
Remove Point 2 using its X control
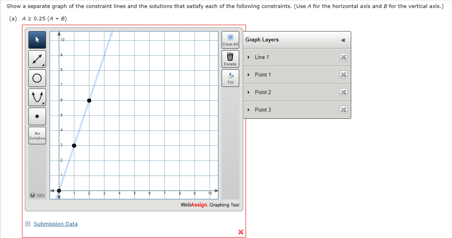[343, 92]
